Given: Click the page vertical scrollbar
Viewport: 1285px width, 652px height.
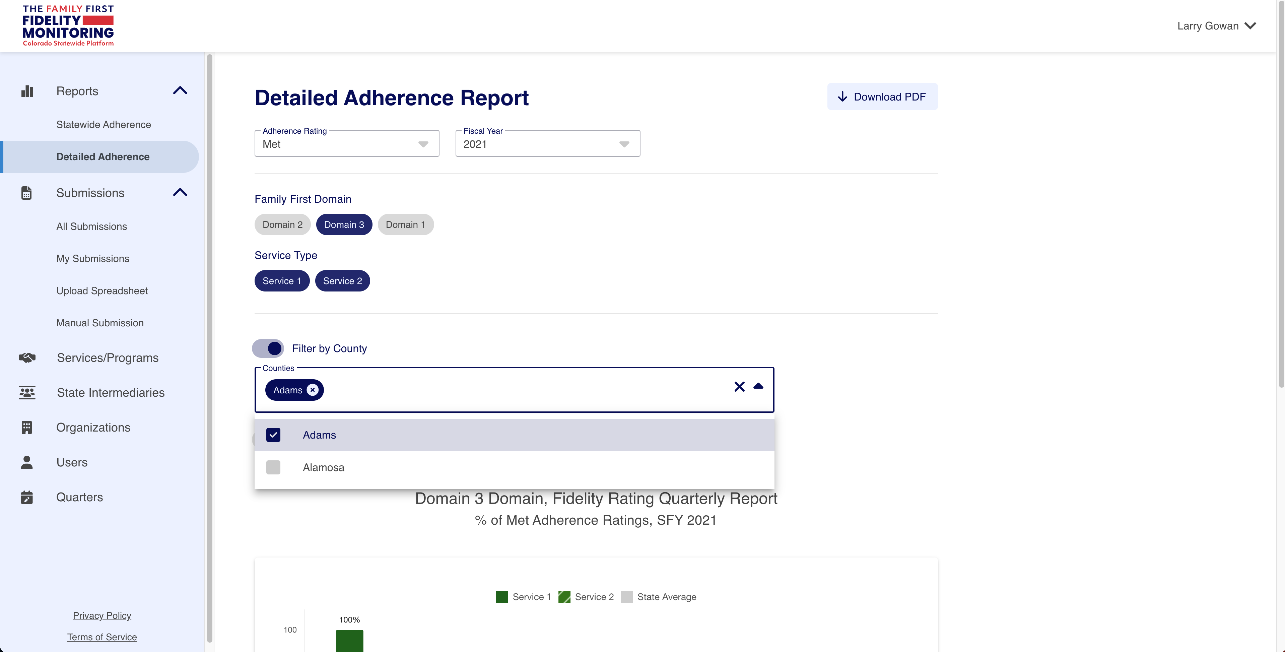Looking at the screenshot, I should pyautogui.click(x=1281, y=195).
